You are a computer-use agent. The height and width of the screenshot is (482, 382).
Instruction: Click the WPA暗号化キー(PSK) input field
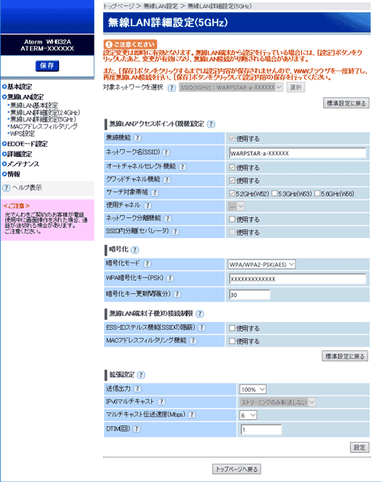click(297, 279)
